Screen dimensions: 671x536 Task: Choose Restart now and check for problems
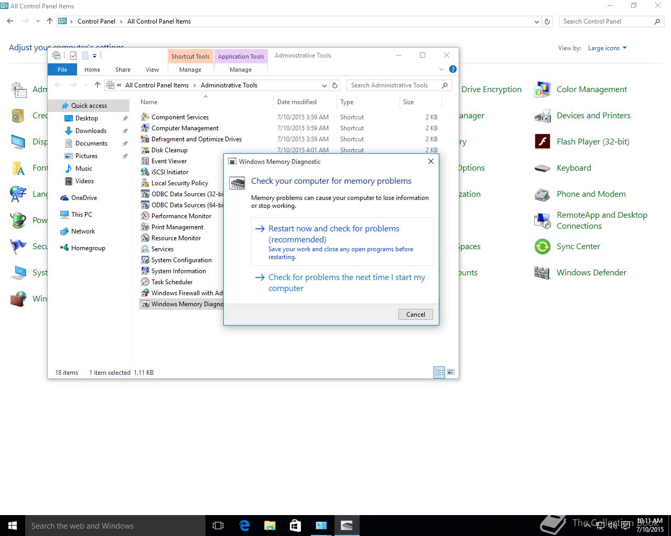tap(342, 242)
